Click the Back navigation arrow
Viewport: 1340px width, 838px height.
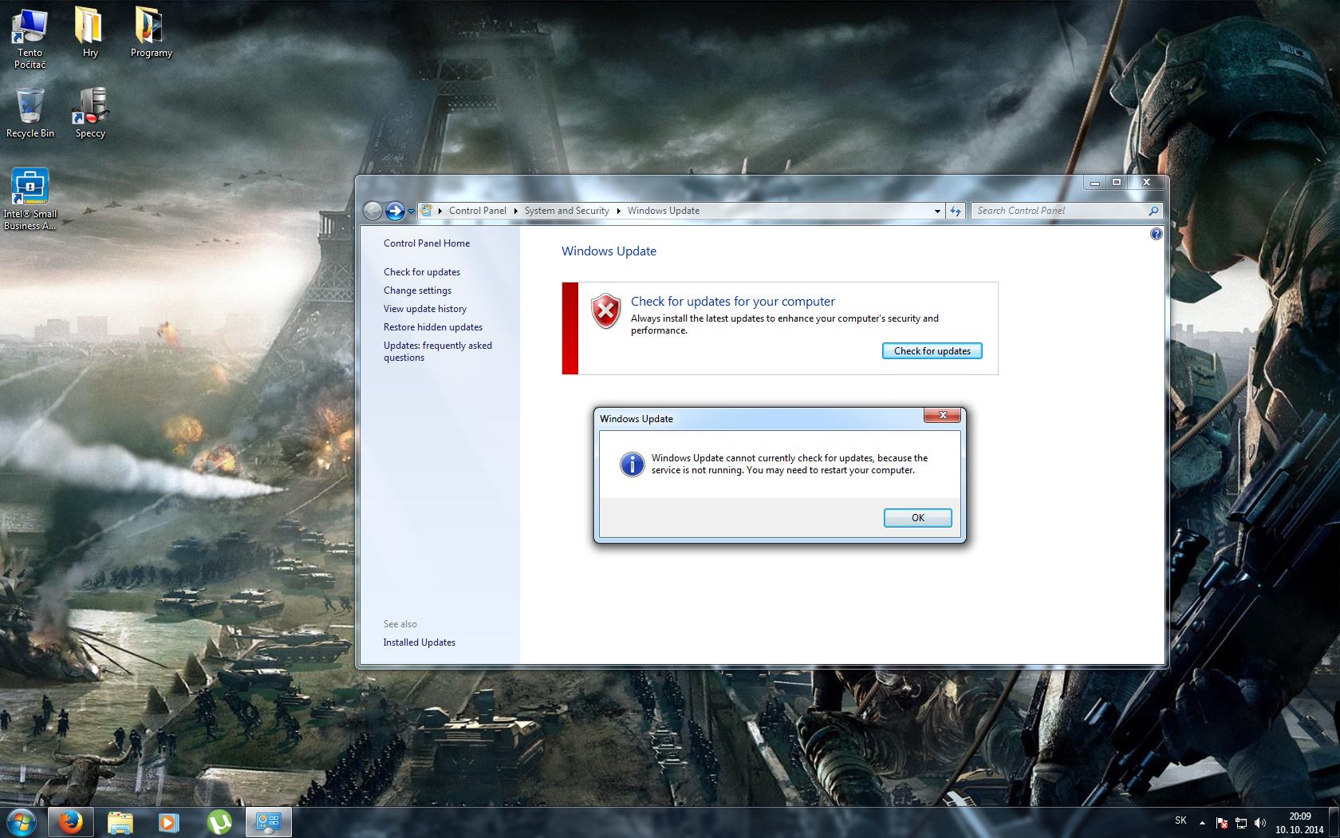tap(372, 211)
